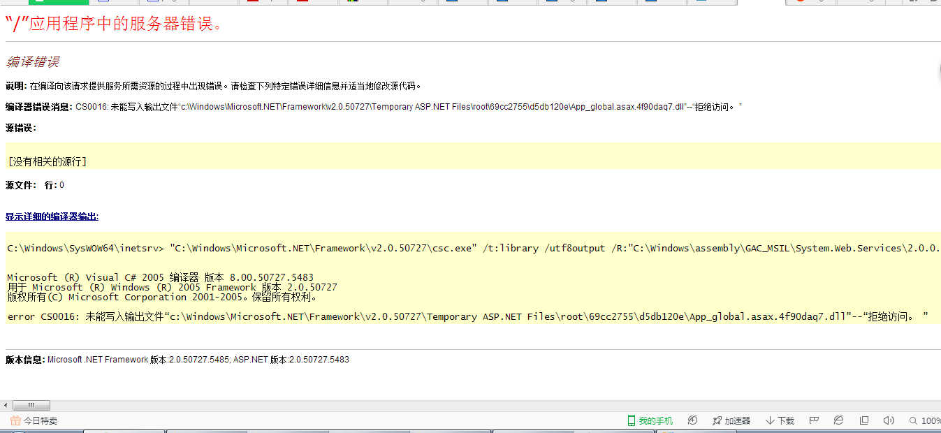This screenshot has height=433, width=941.
Task: Open the 下载 downloads manager
Action: point(780,420)
